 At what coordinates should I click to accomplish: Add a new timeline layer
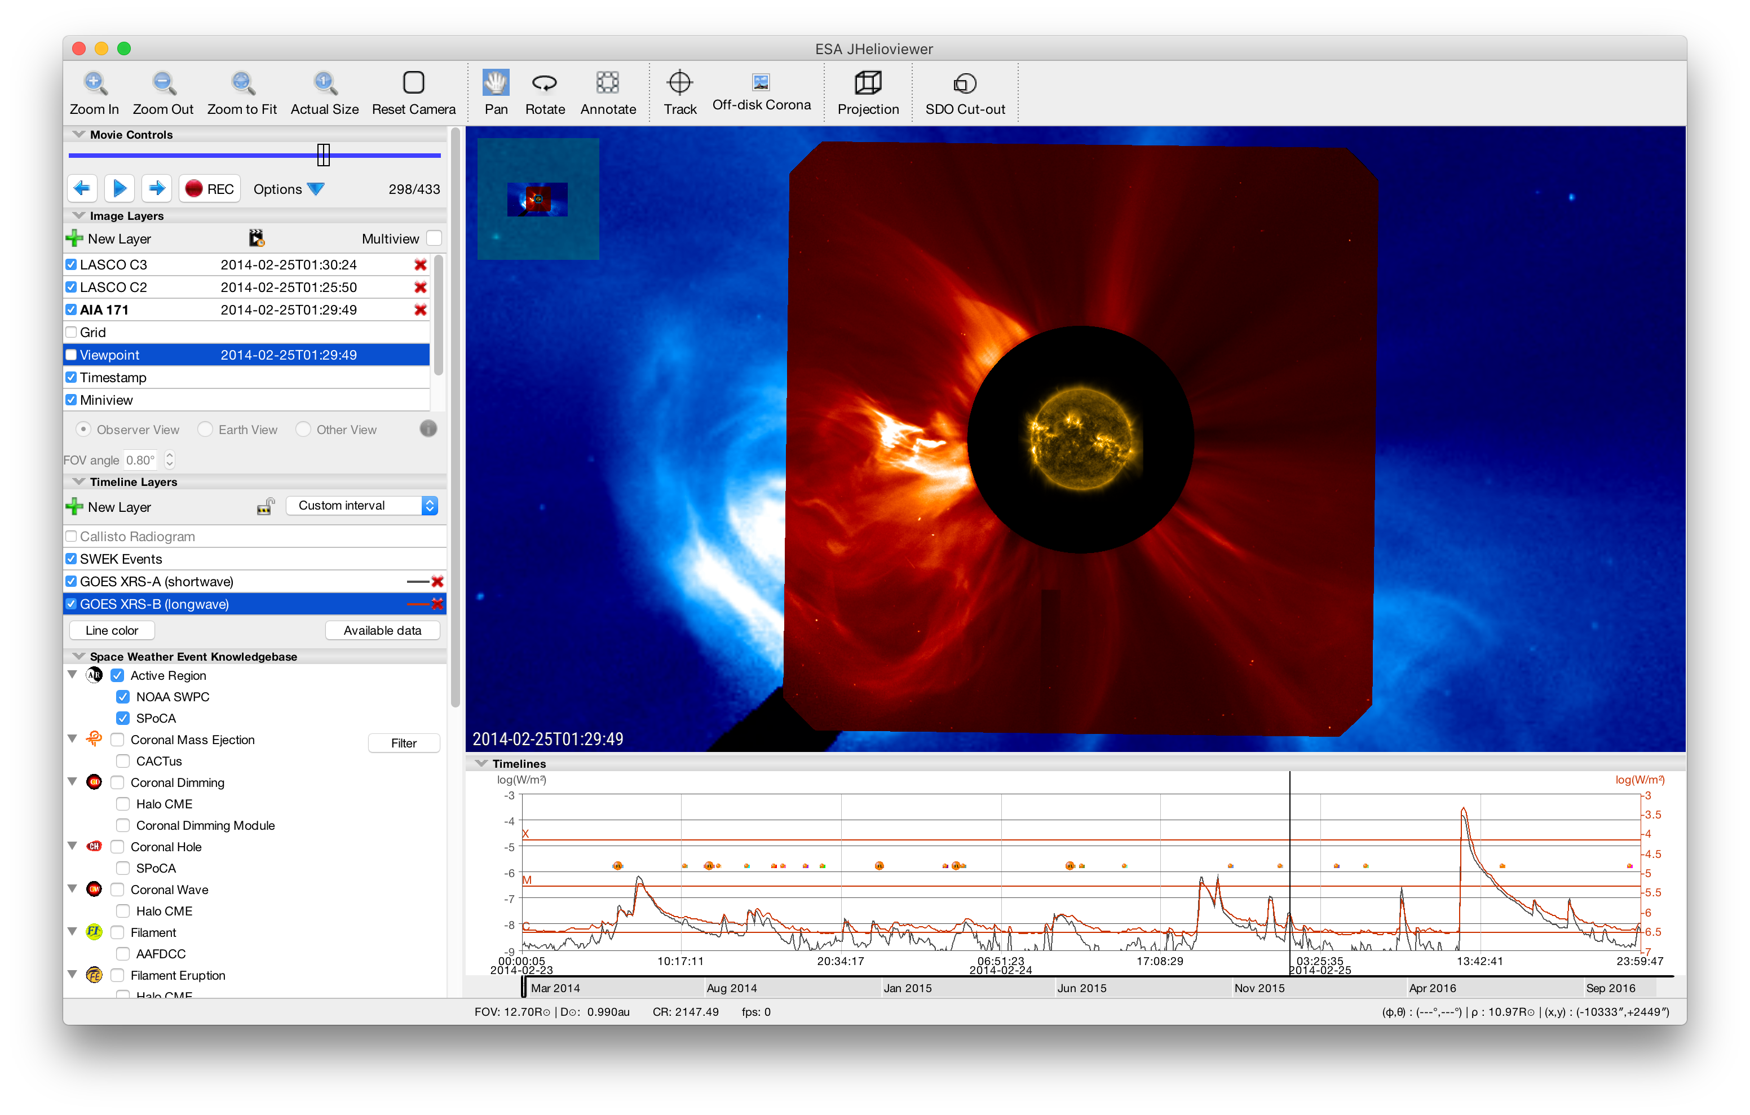click(108, 507)
